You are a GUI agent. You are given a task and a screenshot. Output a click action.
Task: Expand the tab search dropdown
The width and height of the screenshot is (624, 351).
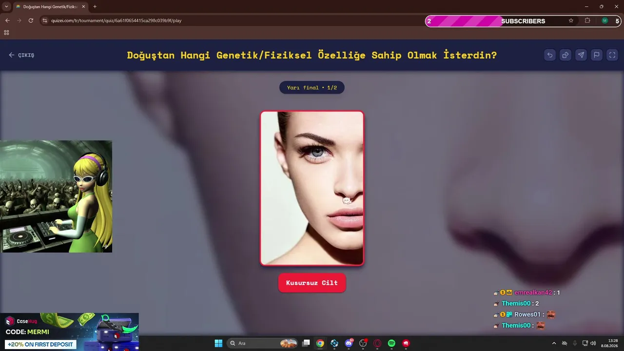pyautogui.click(x=6, y=6)
